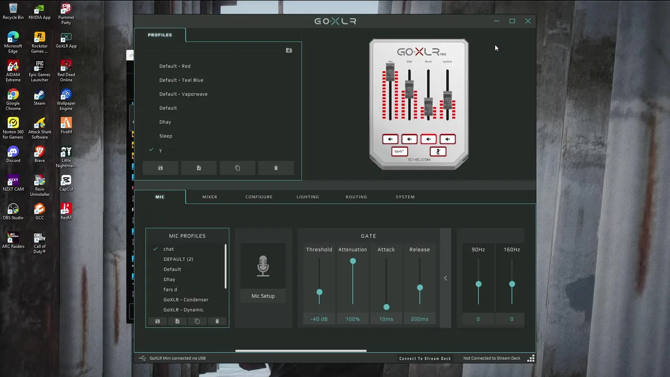Select the 'DEFAULT (2)' mic profile

178,259
